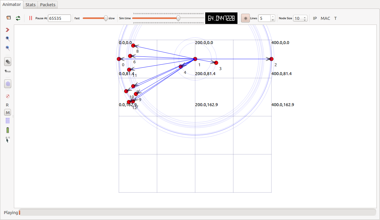Toggle node SYSID display
The width and height of the screenshot is (380, 220).
click(x=8, y=71)
